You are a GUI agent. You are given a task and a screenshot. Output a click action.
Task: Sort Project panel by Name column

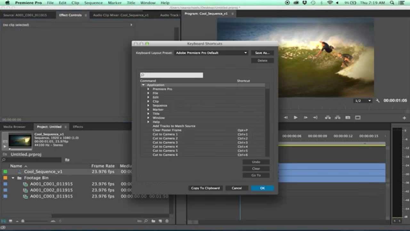[16, 166]
